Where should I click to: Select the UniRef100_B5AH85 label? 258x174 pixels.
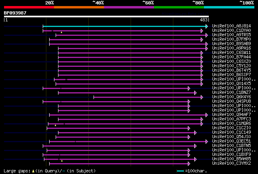point(231,159)
